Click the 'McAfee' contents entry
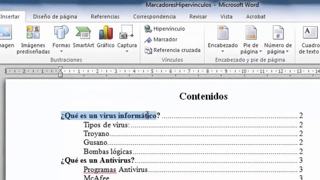320x180 pixels. pos(96,177)
